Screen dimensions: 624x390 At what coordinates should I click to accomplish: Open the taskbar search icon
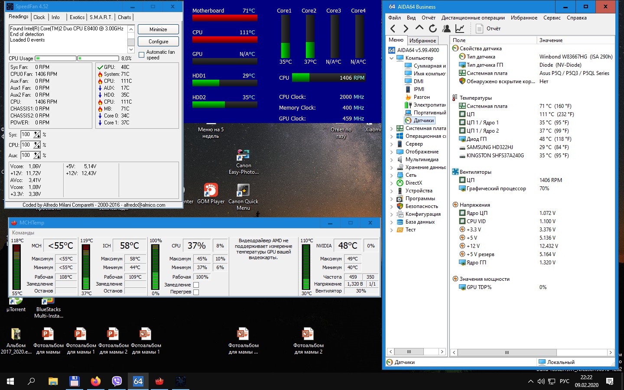32,381
